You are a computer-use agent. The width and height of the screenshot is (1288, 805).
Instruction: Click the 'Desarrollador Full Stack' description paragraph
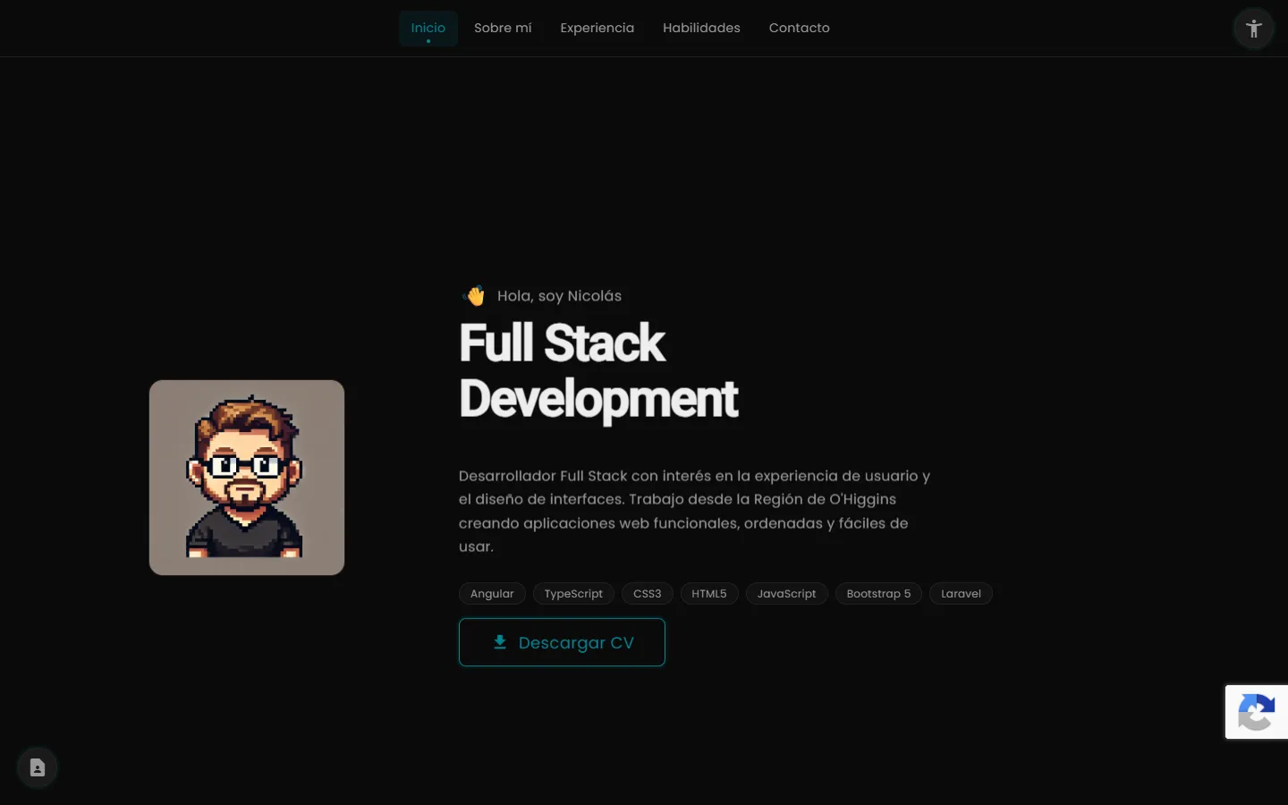695,511
